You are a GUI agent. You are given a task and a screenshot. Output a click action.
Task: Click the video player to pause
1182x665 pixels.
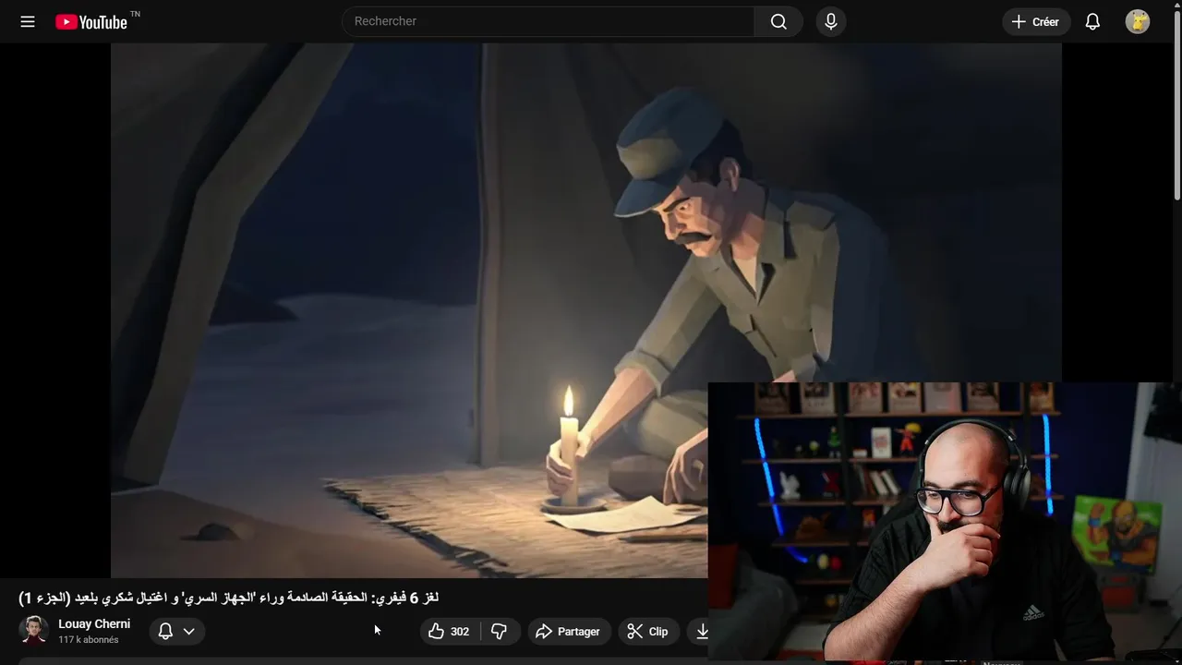[x=586, y=310]
